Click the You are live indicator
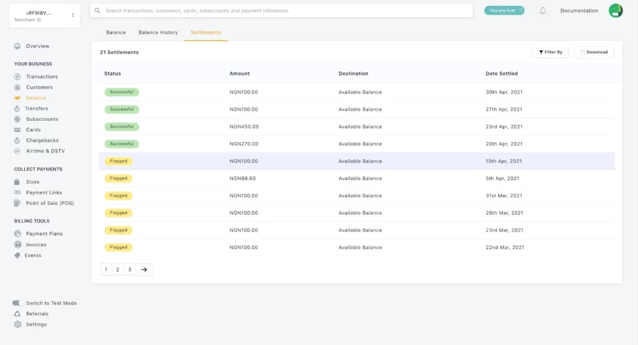This screenshot has height=345, width=638. (504, 11)
